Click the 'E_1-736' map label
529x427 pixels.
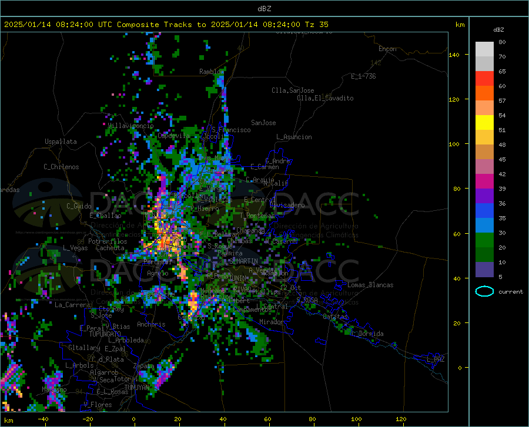363,76
